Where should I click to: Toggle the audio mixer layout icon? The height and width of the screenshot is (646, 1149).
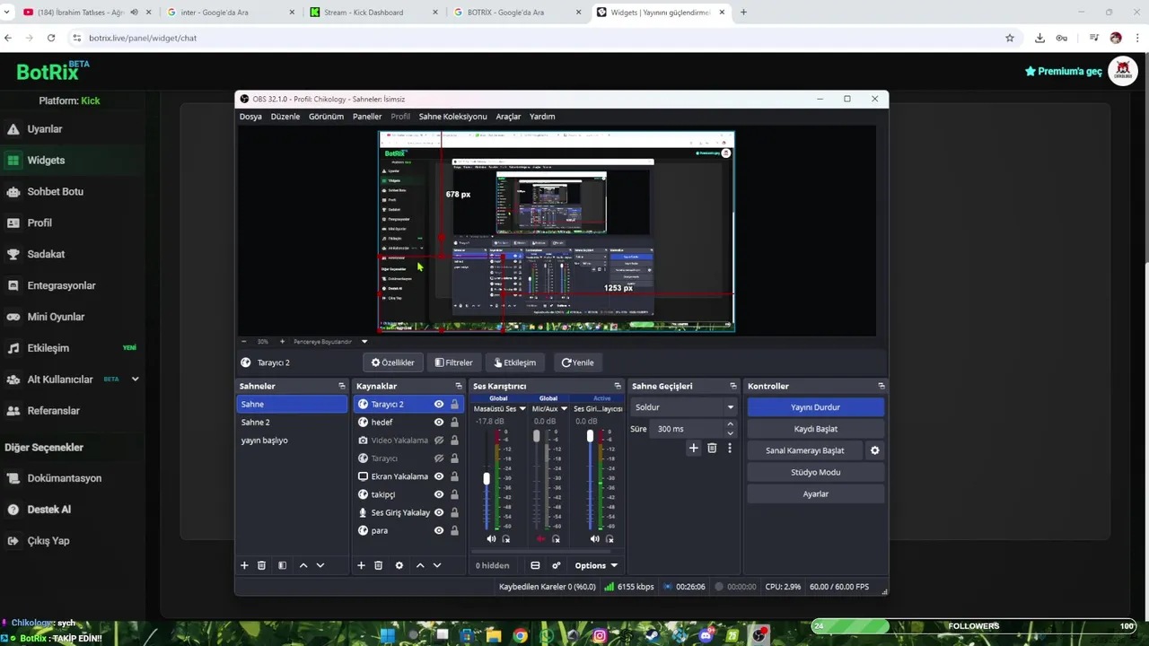pos(535,565)
